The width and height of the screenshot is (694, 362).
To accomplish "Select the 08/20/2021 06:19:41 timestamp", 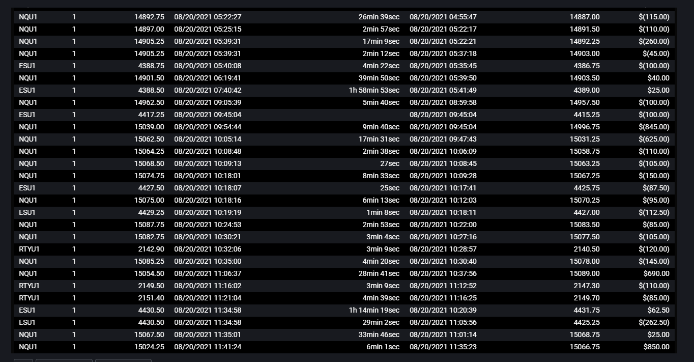I will [208, 78].
